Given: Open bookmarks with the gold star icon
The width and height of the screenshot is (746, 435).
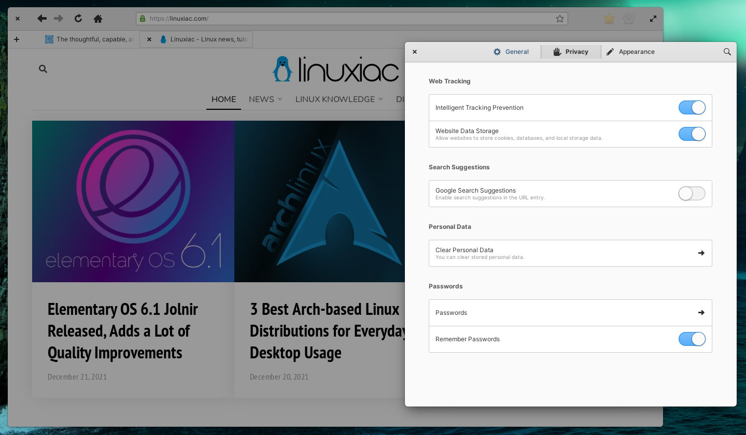Looking at the screenshot, I should click(x=609, y=19).
